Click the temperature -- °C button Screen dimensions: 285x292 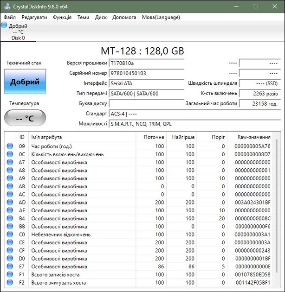click(25, 118)
